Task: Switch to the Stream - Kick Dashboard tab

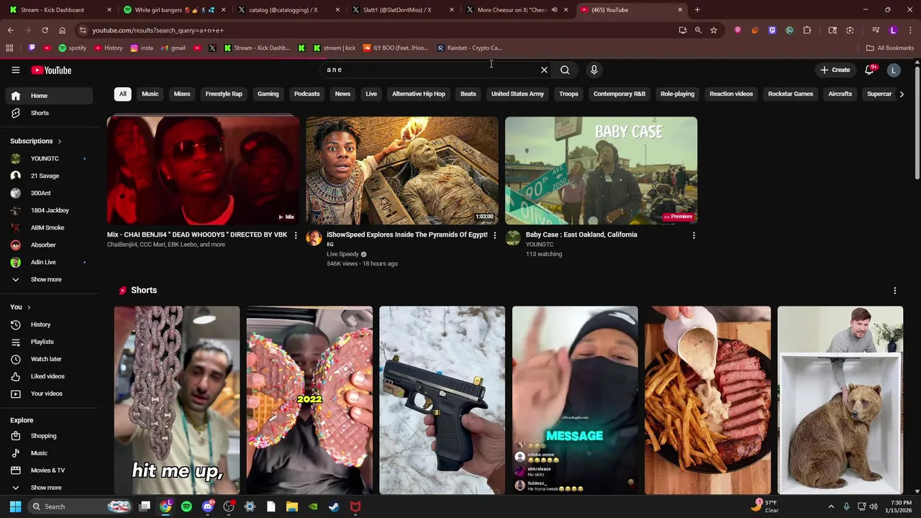Action: pyautogui.click(x=58, y=10)
